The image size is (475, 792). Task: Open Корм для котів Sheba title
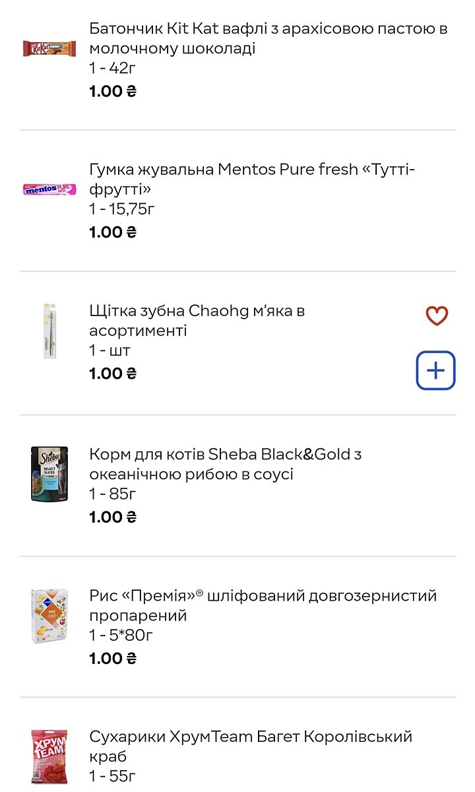pos(225,464)
